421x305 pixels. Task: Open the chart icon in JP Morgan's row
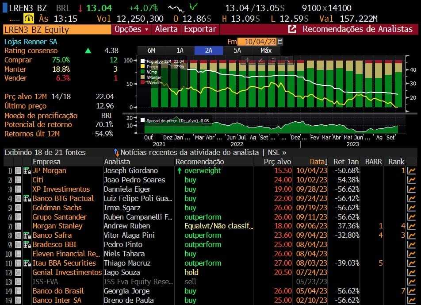(411, 170)
